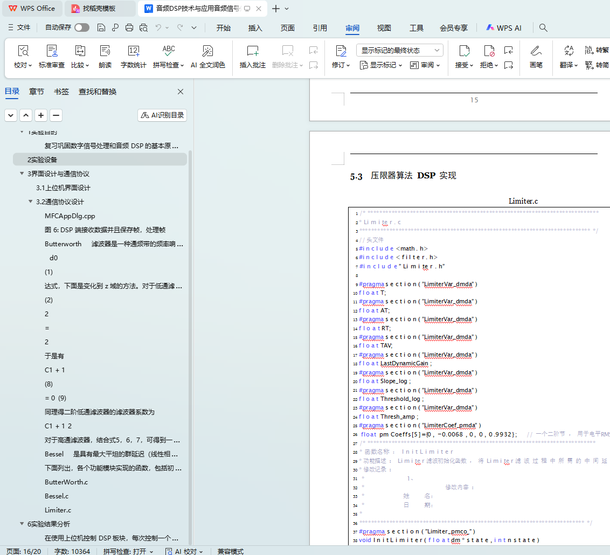Open the 拼写检查 dropdown in status bar
The image size is (610, 555).
click(128, 551)
